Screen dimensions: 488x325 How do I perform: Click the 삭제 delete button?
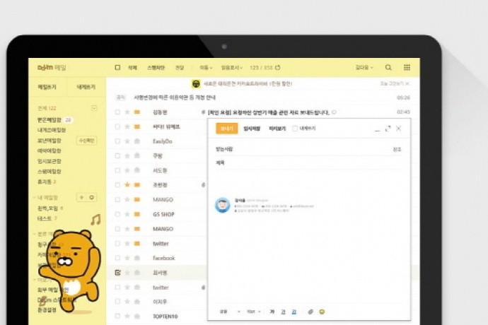(x=132, y=68)
